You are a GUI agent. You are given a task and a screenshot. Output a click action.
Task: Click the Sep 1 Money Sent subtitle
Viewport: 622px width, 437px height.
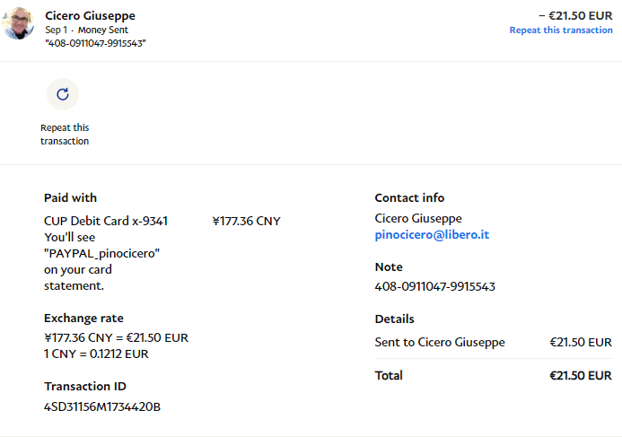click(86, 30)
